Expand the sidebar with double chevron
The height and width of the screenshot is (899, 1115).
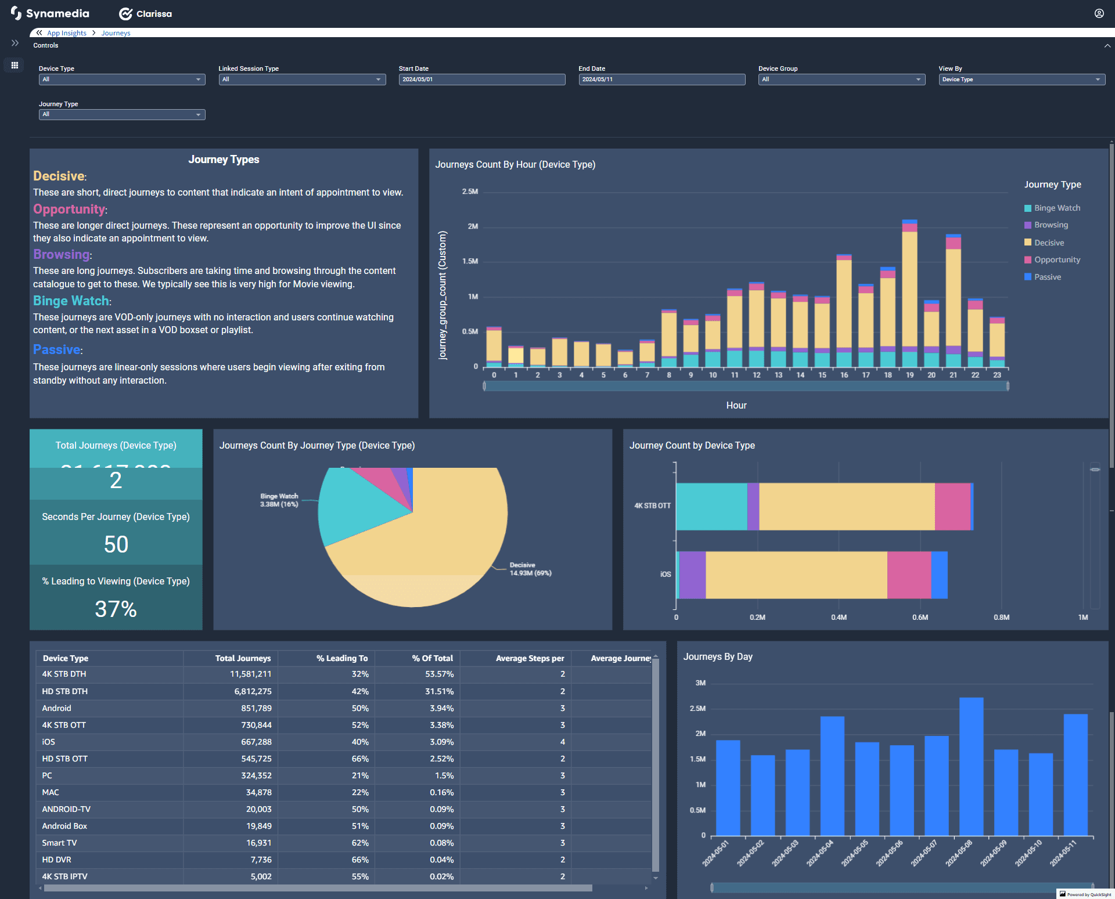[15, 44]
